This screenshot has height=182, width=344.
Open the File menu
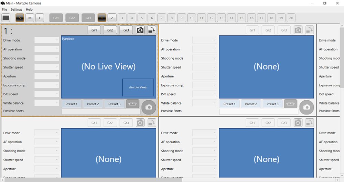[x=4, y=9]
